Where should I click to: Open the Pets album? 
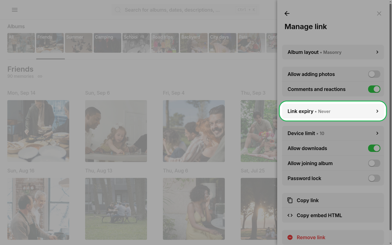[x=251, y=43]
